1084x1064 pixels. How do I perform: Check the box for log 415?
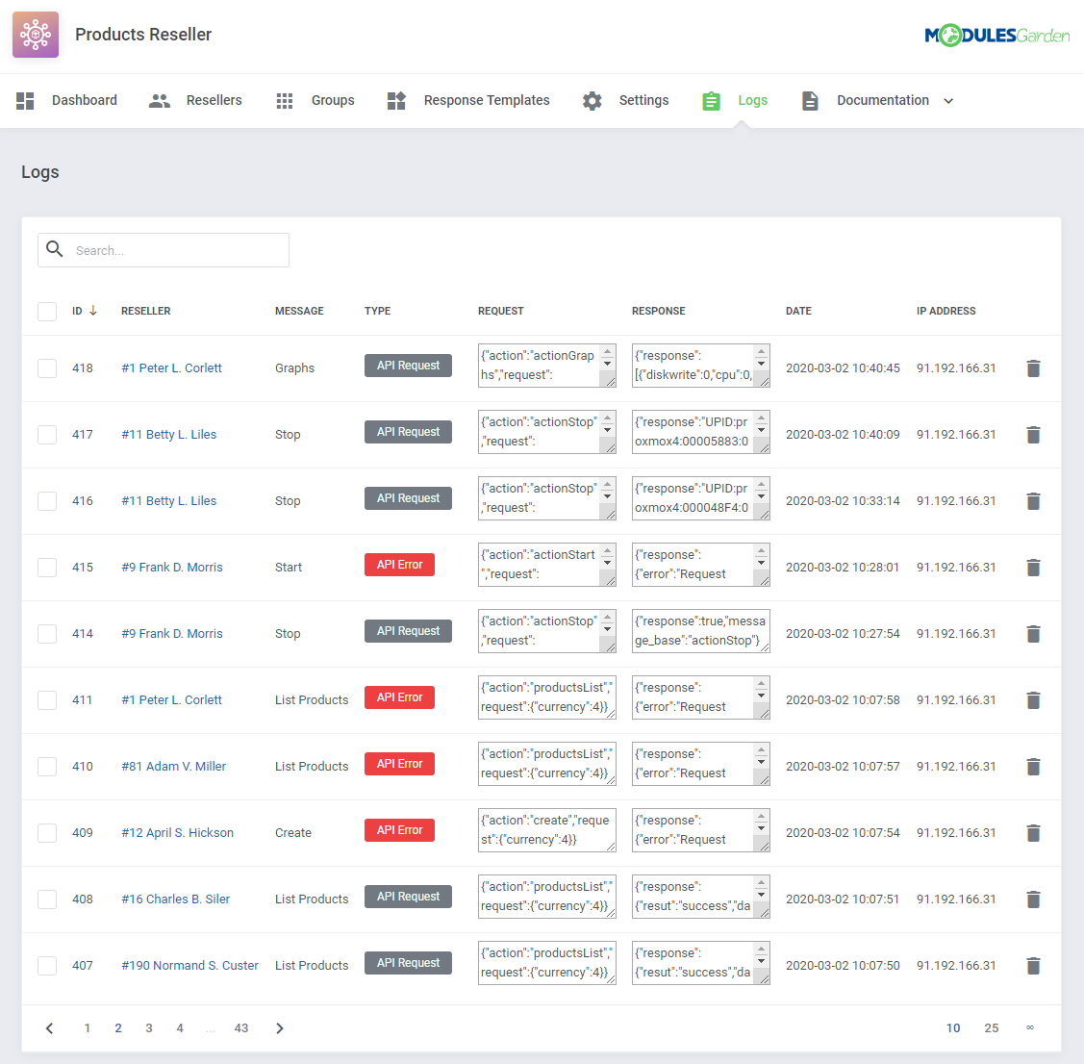(x=47, y=568)
